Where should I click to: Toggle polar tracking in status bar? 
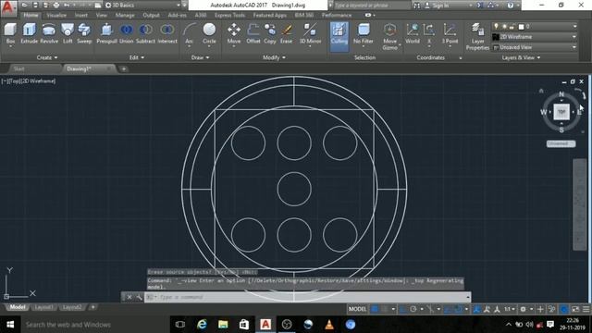pos(413,309)
